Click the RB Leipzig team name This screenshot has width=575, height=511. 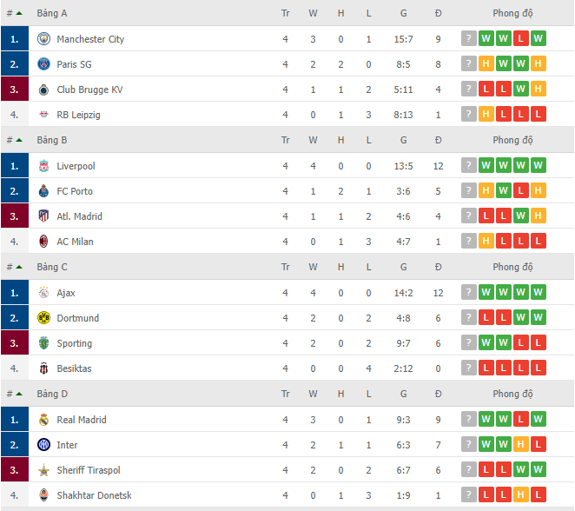pyautogui.click(x=78, y=115)
